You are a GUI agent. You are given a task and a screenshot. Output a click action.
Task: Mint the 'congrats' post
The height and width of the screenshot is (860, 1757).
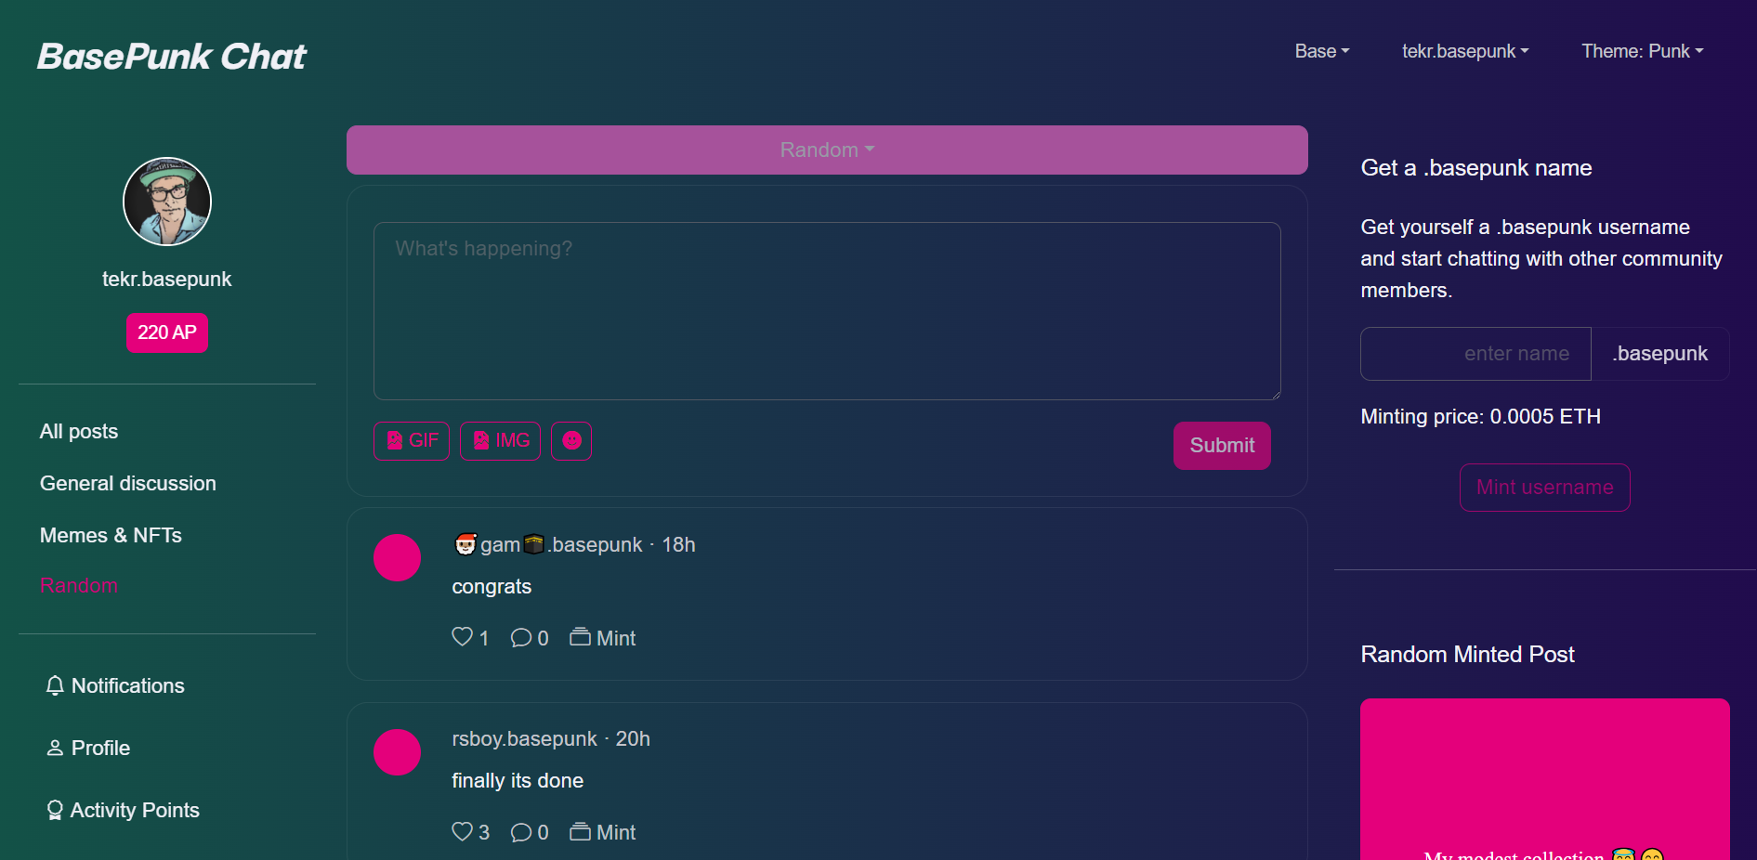602,637
